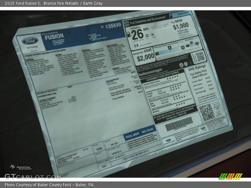251x188 pixels.
Task: Click the "6" marker on fuel economy rating scale
Action: [169, 48]
